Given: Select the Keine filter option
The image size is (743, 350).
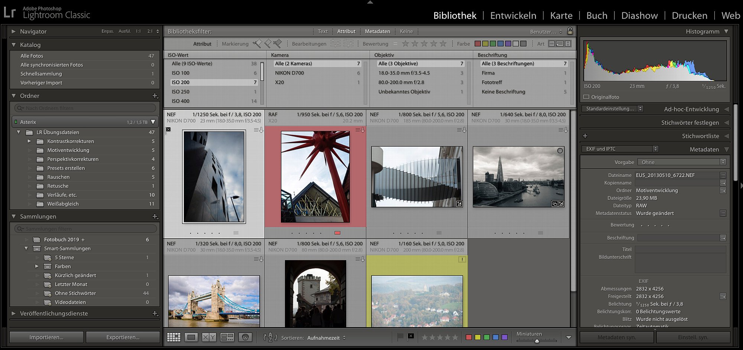Looking at the screenshot, I should (x=406, y=32).
